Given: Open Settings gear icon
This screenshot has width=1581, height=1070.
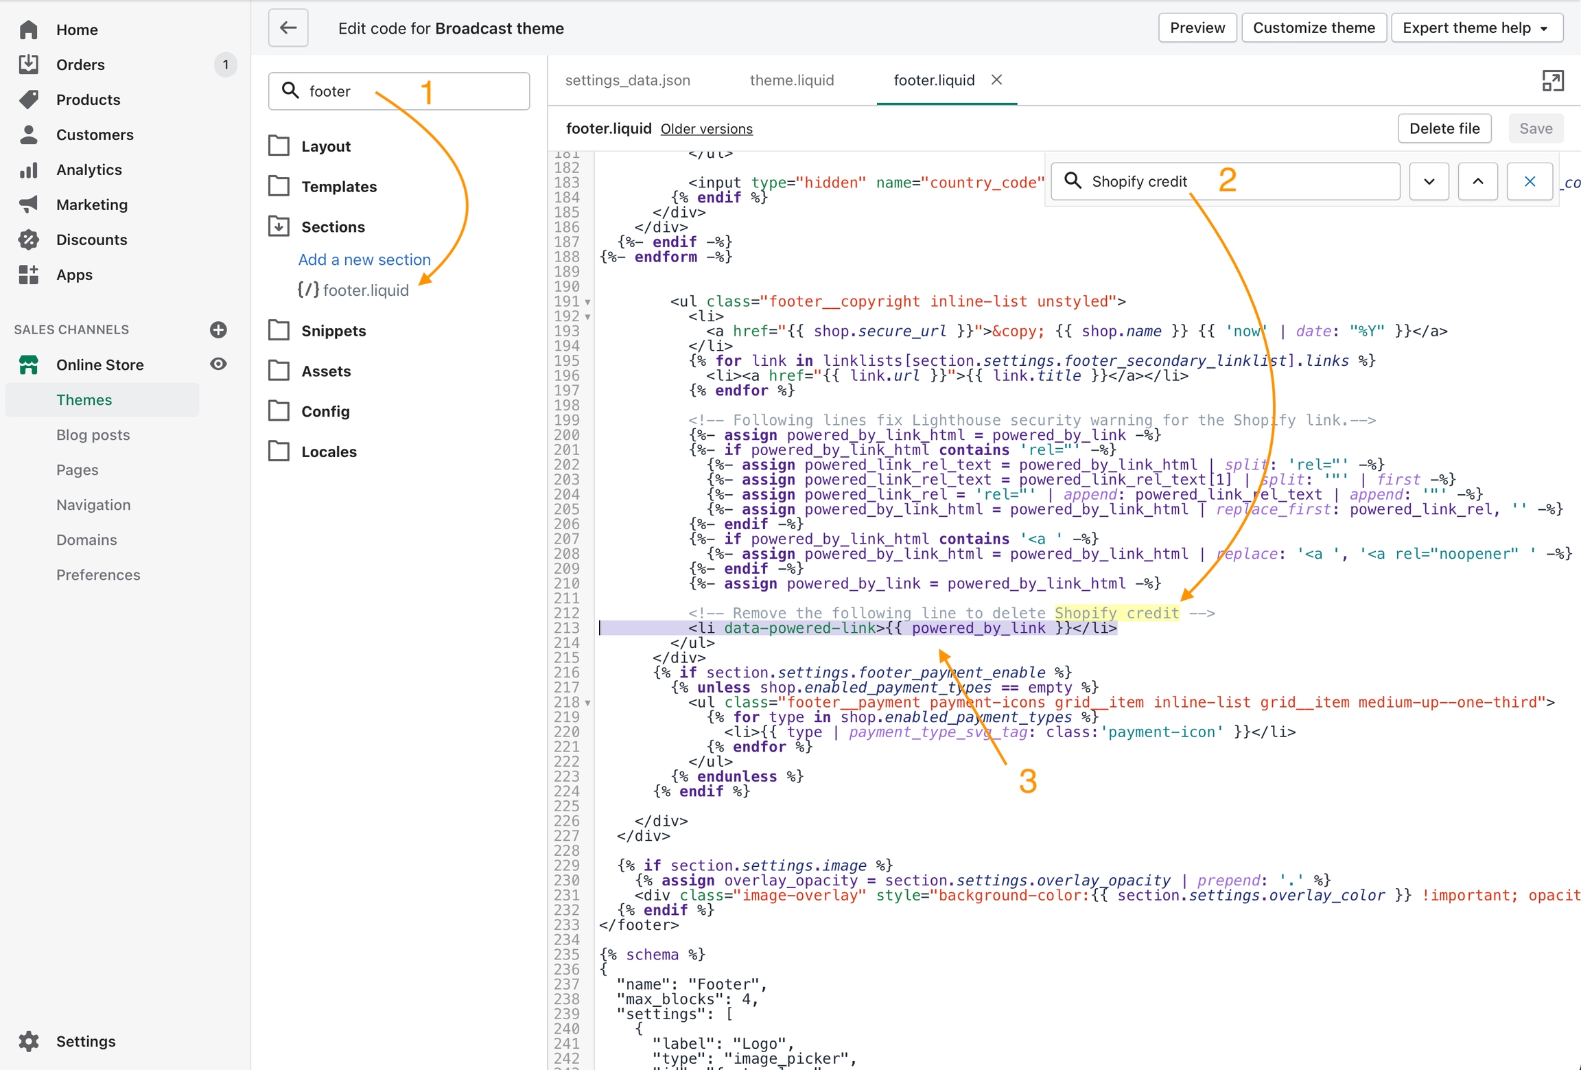Looking at the screenshot, I should tap(29, 1041).
